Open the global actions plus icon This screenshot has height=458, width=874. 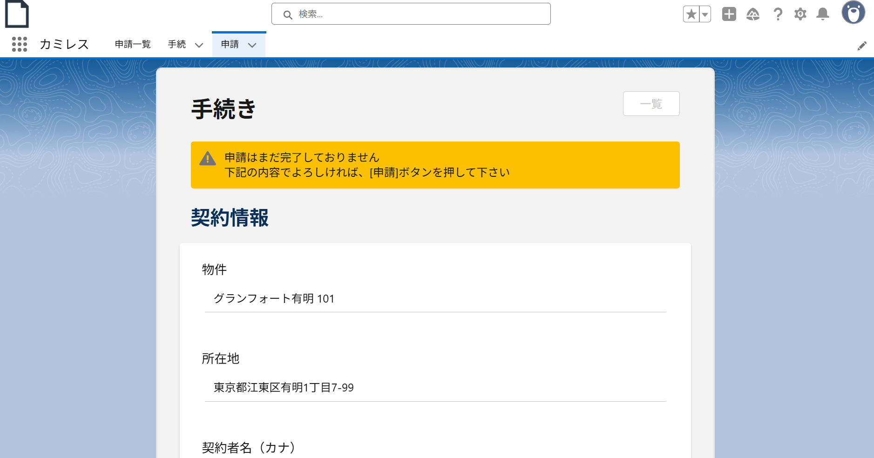[x=729, y=13]
